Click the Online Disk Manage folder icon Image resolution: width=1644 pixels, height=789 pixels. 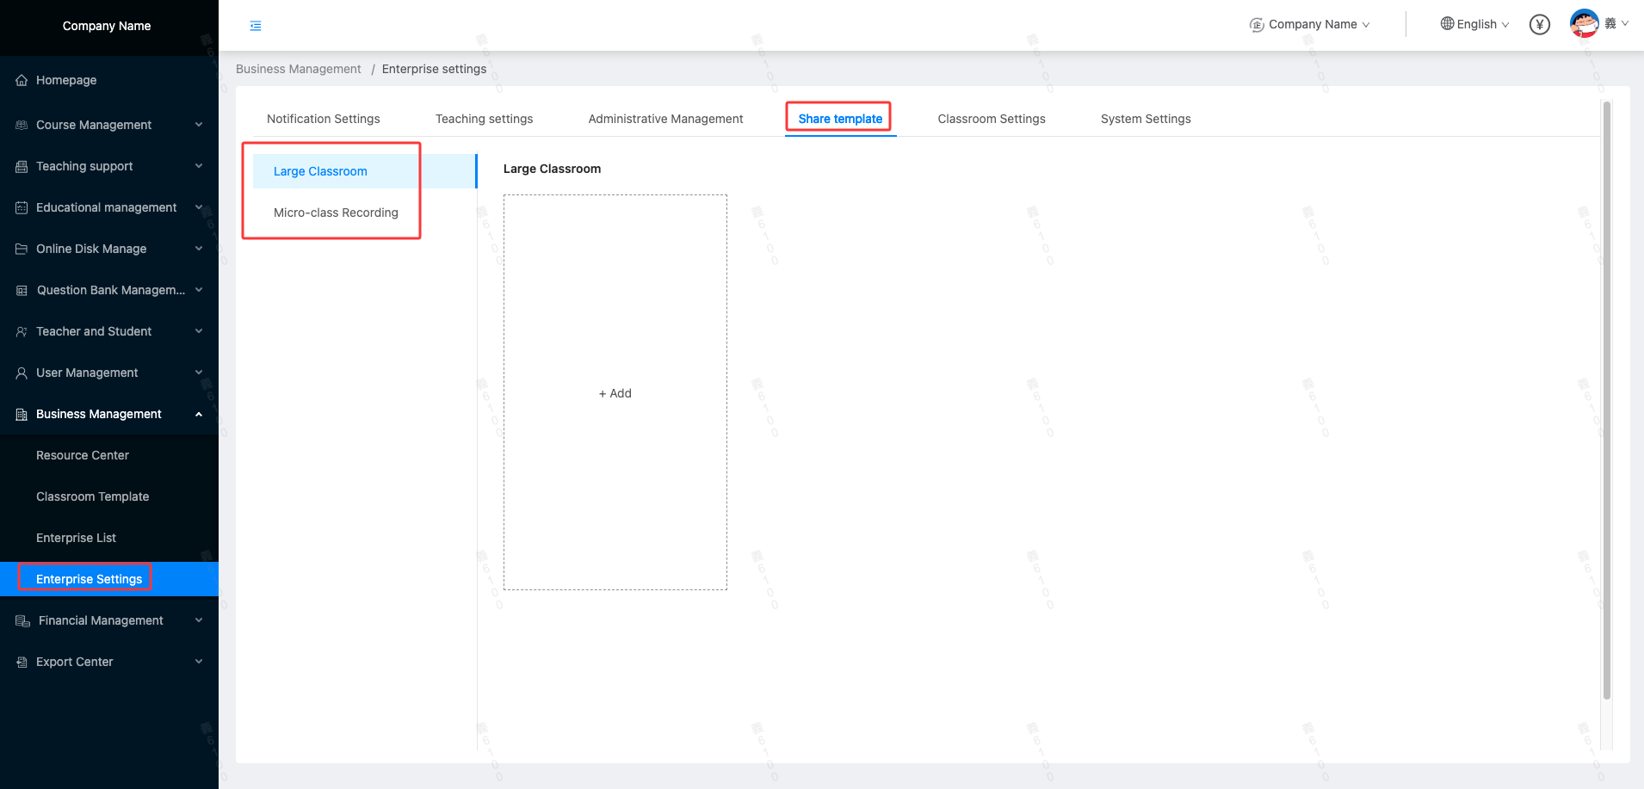tap(22, 249)
